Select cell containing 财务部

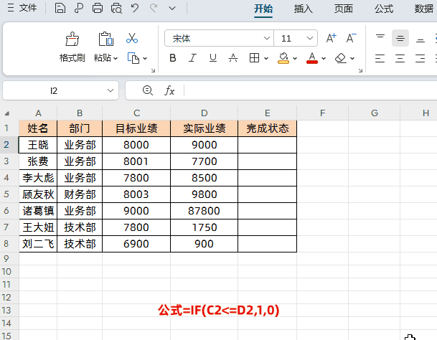click(x=80, y=194)
